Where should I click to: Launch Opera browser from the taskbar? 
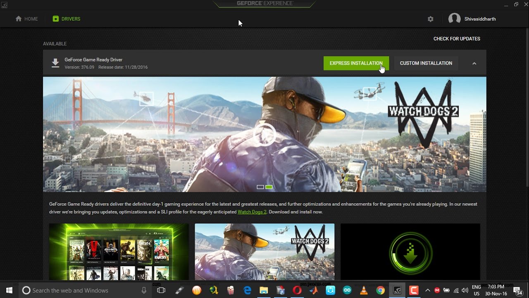coord(297,291)
